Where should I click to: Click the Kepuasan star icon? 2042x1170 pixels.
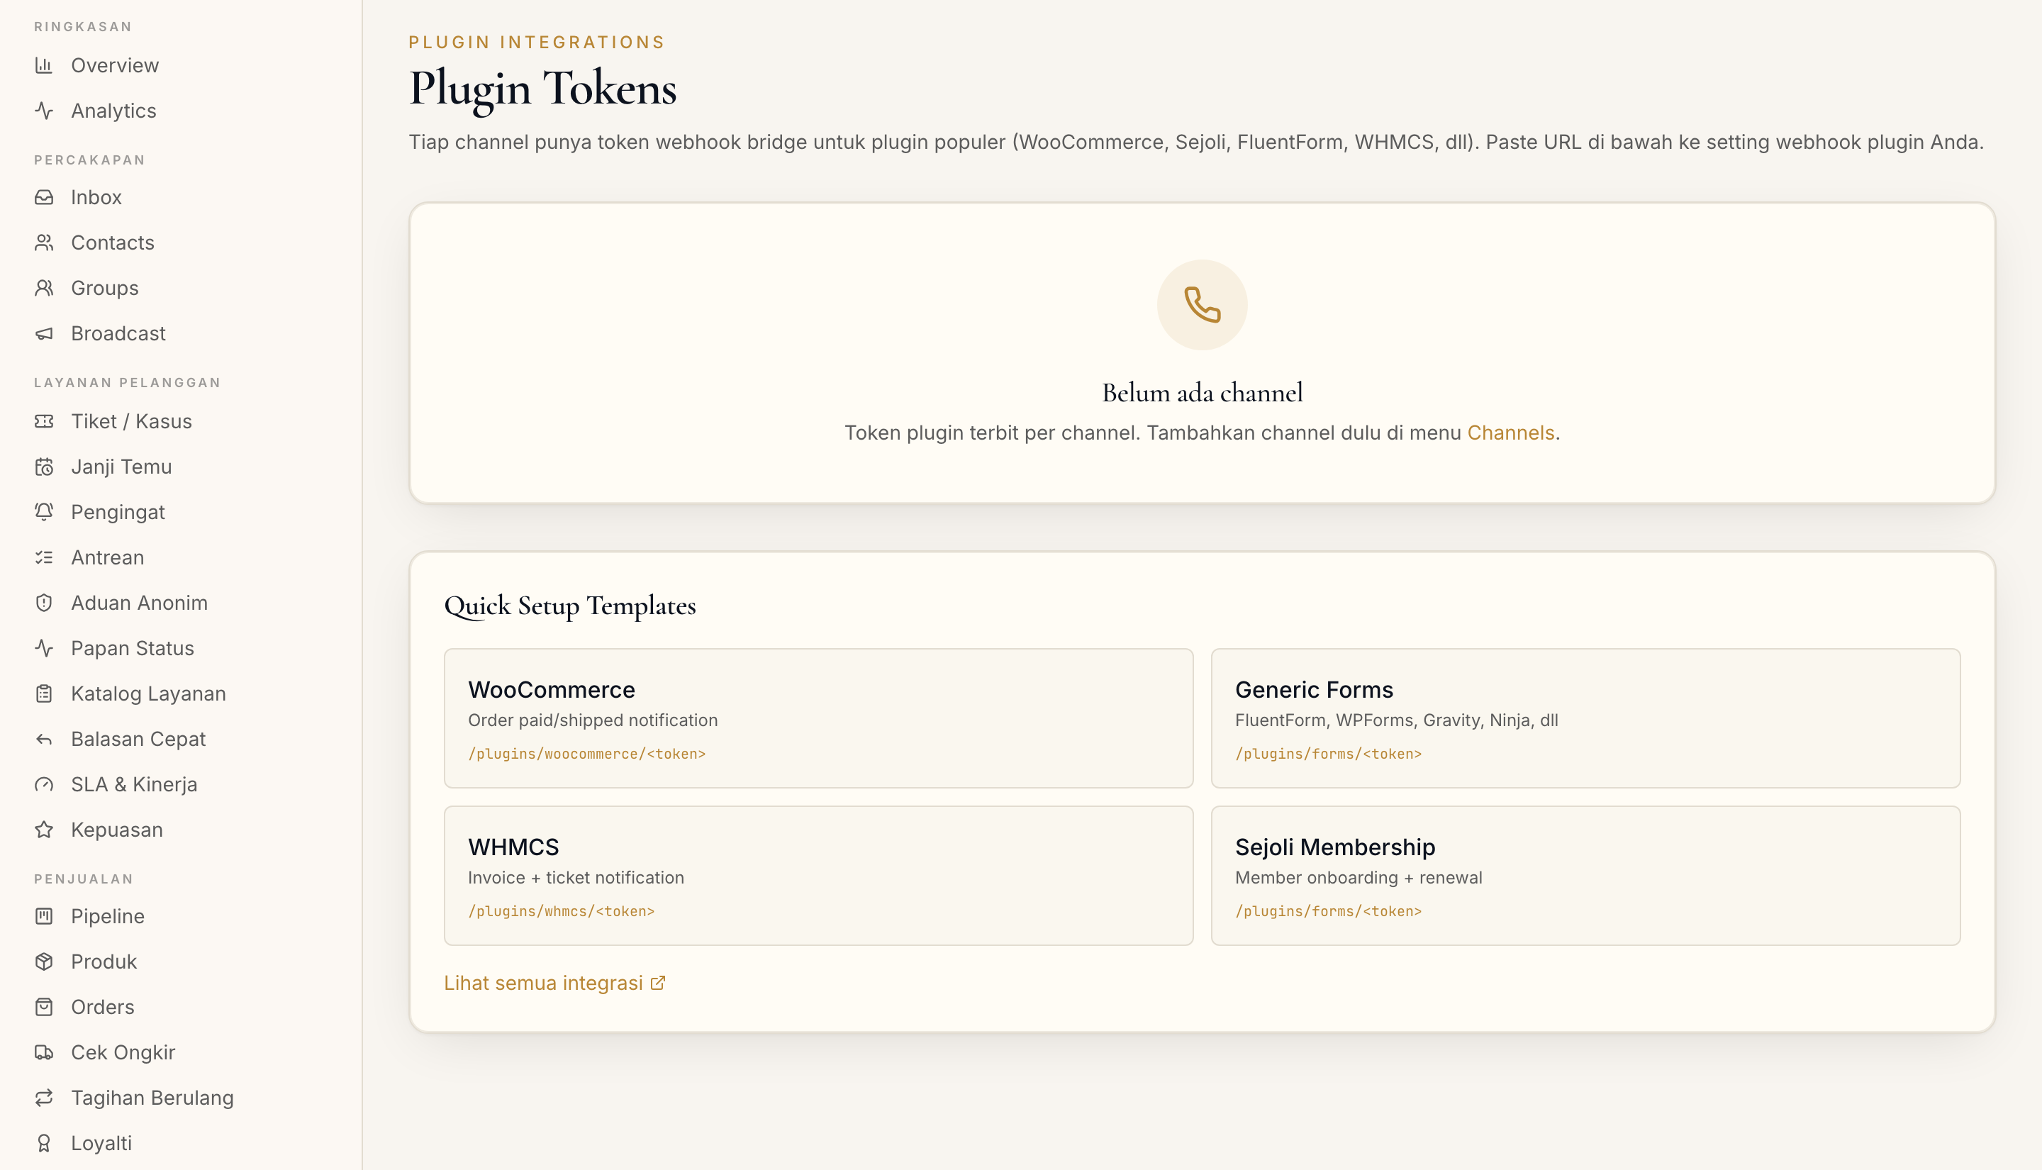coord(44,830)
